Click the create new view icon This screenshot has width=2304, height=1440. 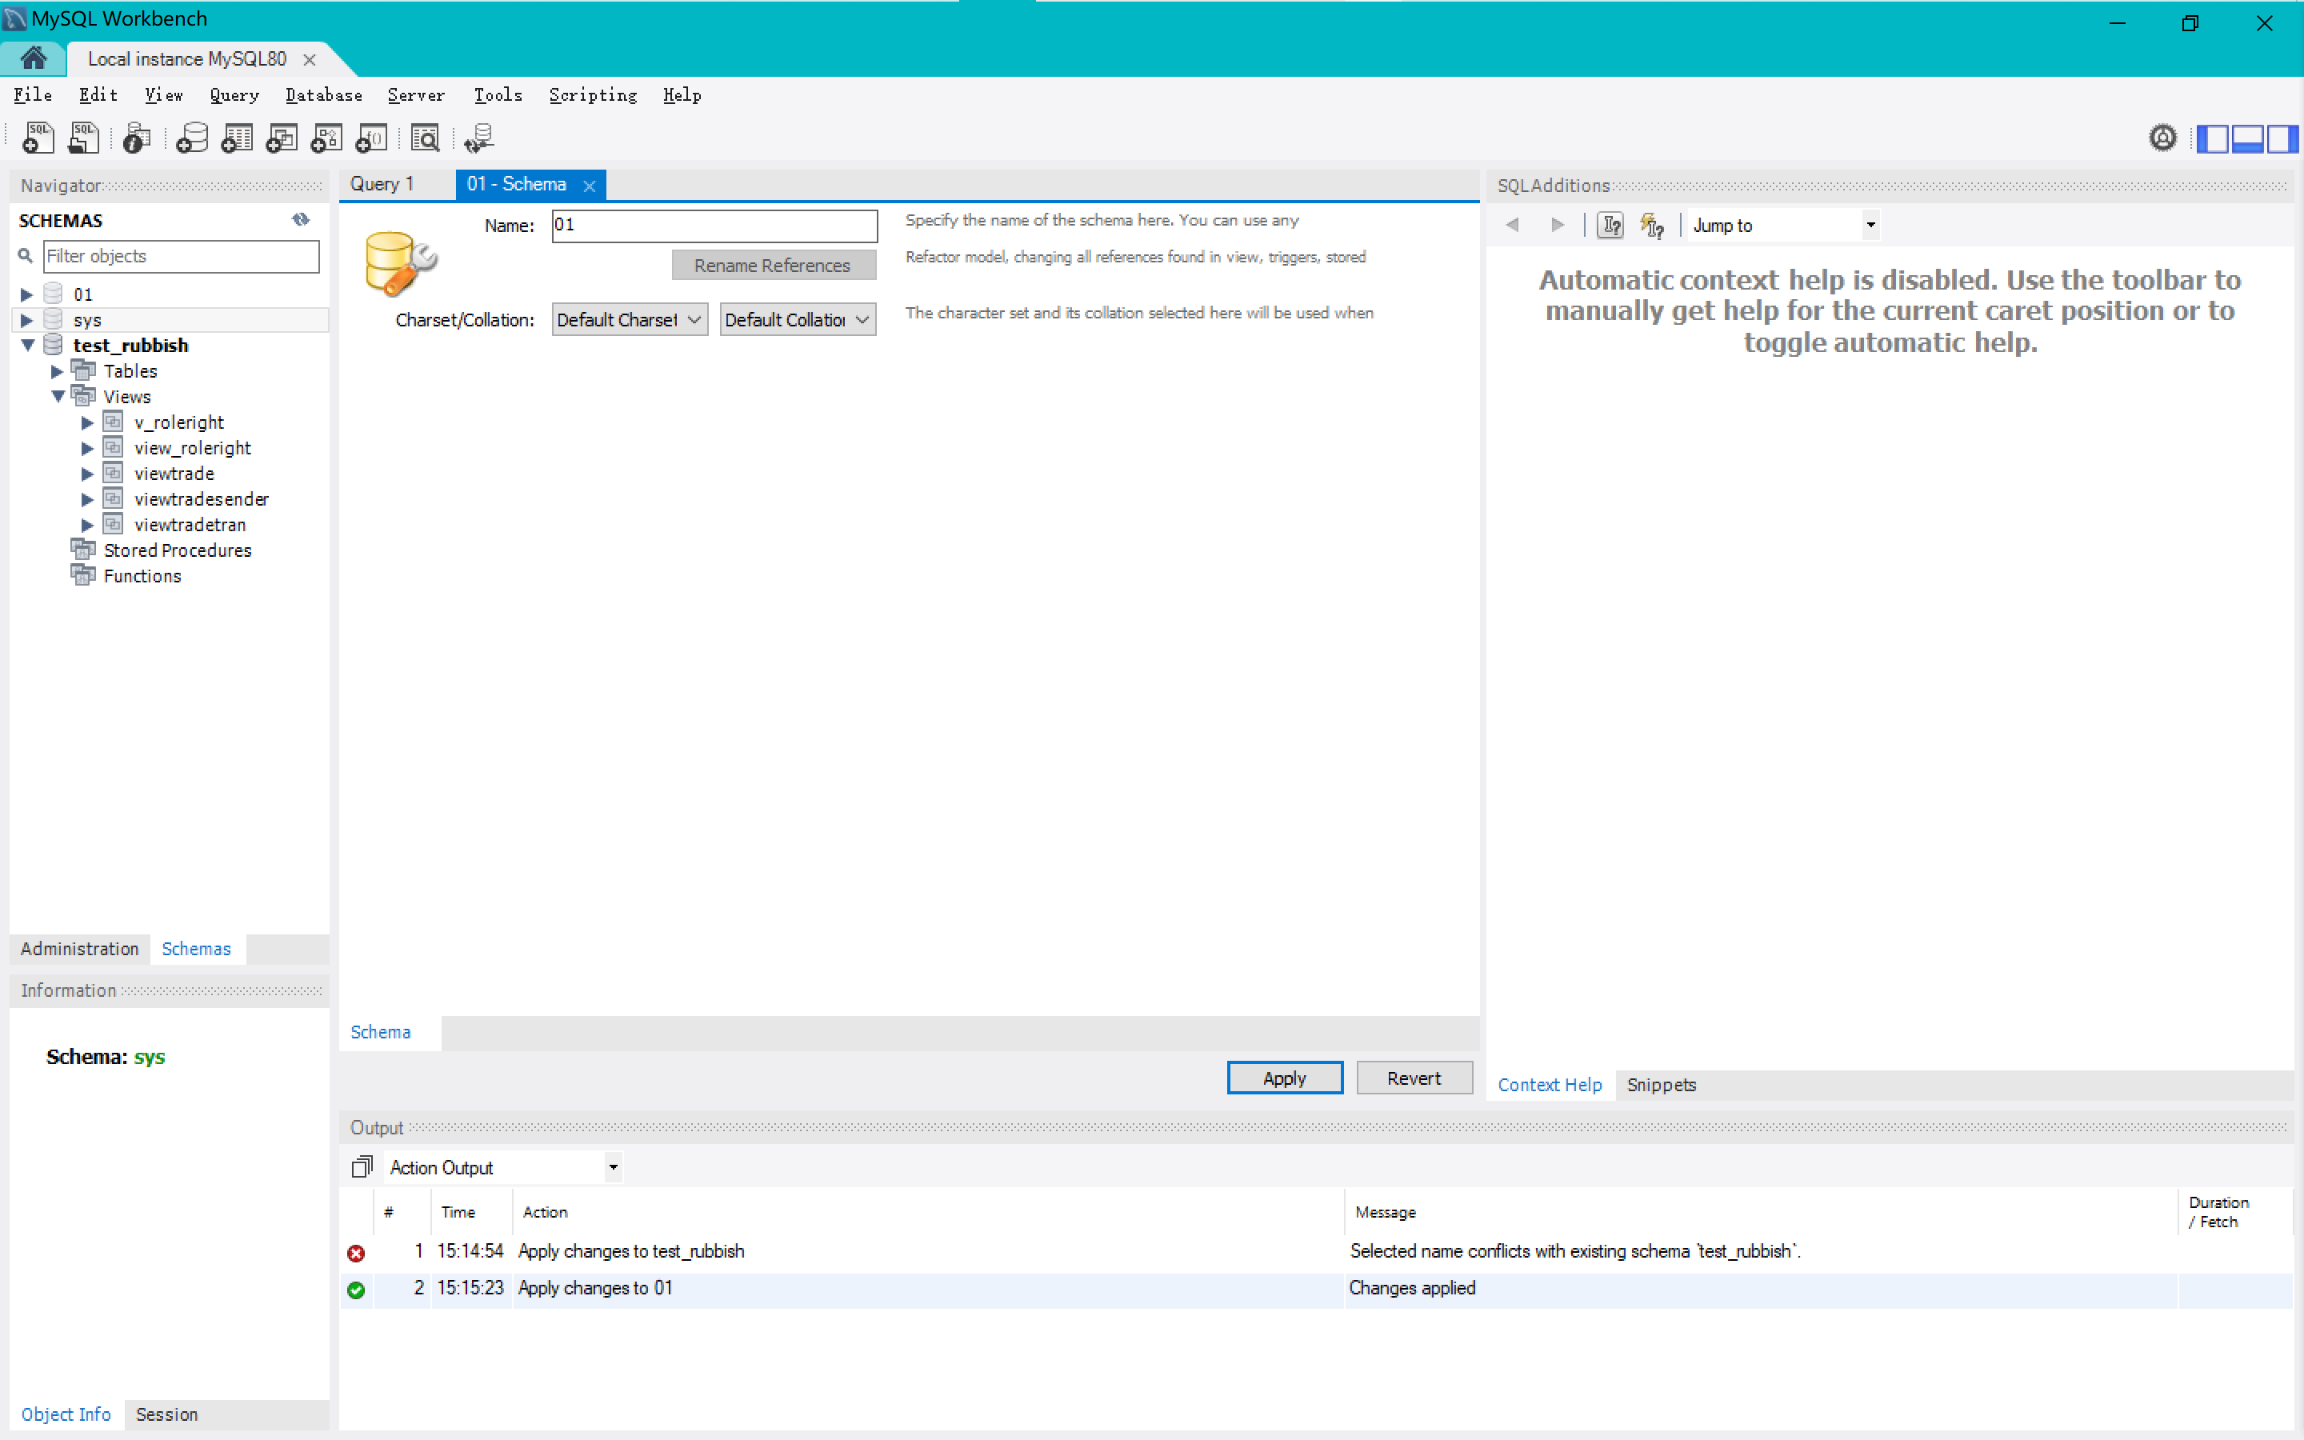[281, 138]
